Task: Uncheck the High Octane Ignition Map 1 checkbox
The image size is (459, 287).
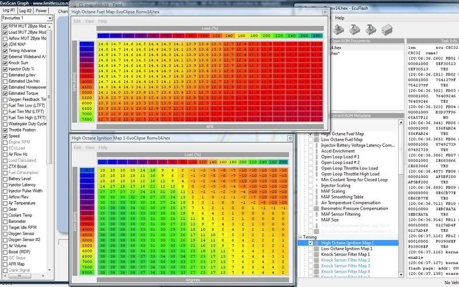Action: (310, 243)
